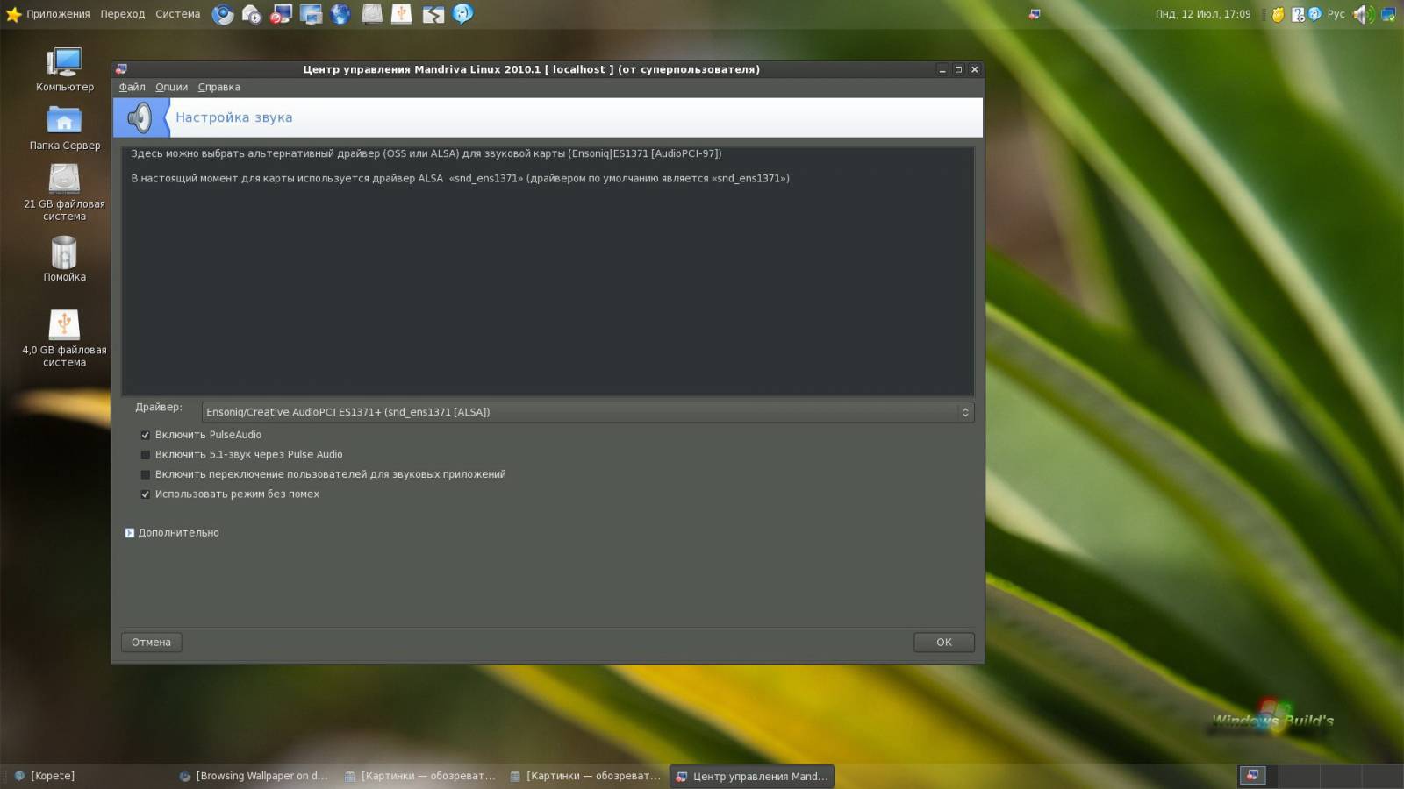Switch to the first Картинки taskbar window
The image size is (1404, 789).
point(419,776)
